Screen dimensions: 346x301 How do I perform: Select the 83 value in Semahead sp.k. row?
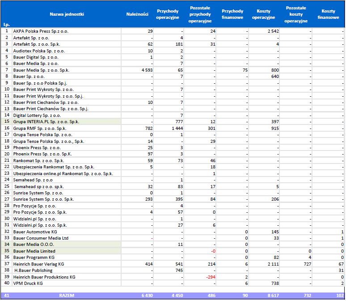[x=180, y=186]
